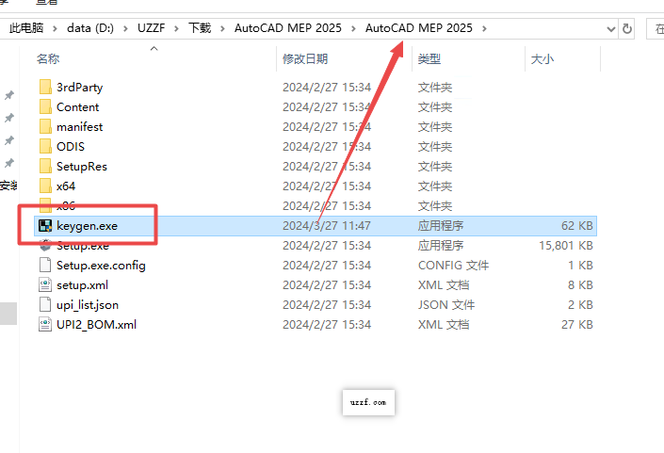Expand the chevron after UZZF in path
664x453 pixels.
(x=178, y=28)
